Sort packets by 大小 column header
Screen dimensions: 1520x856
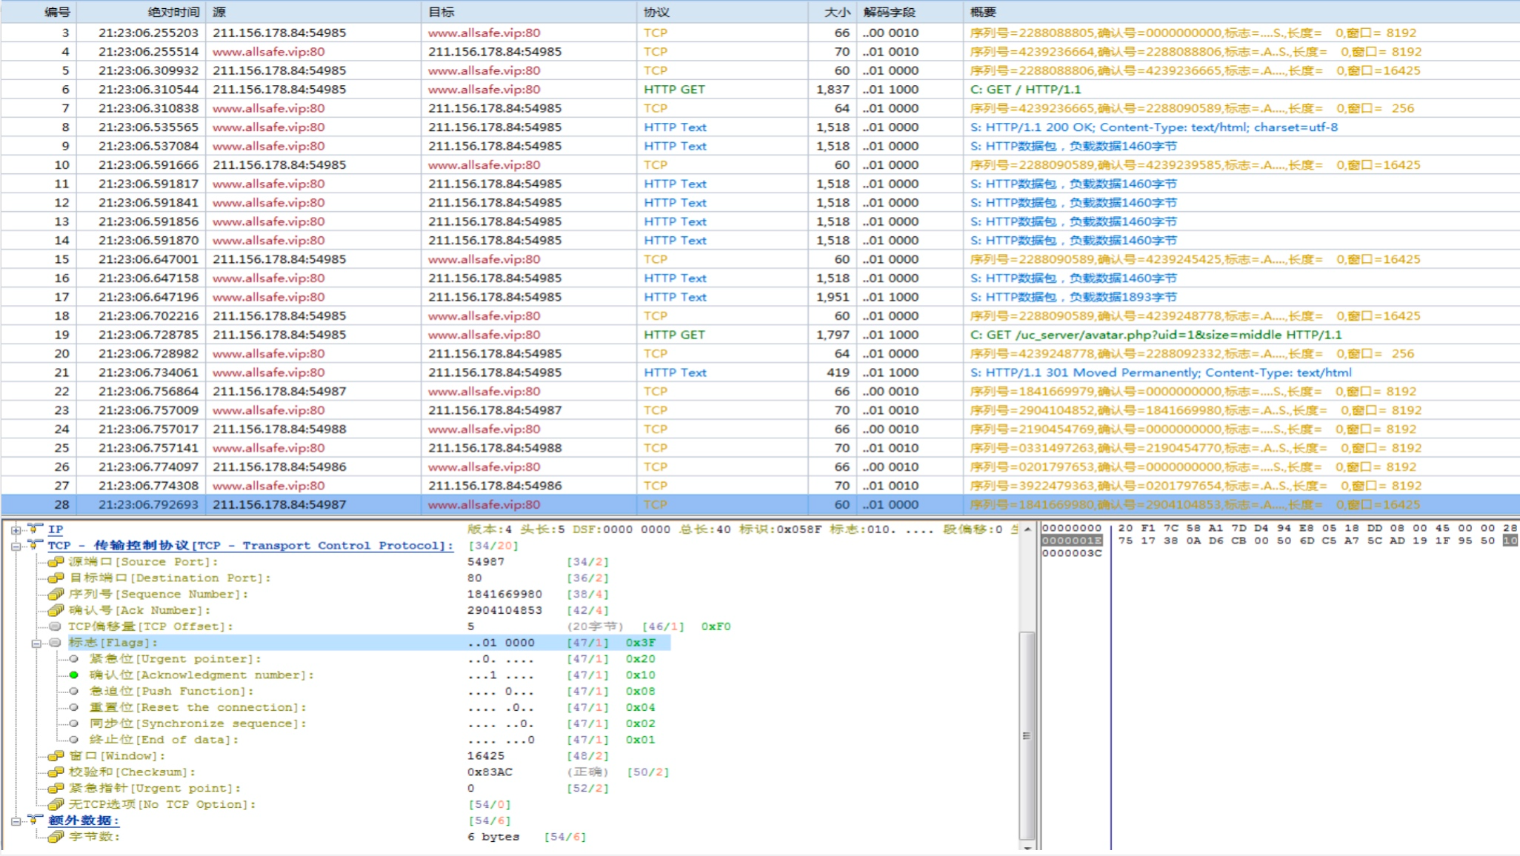833,12
